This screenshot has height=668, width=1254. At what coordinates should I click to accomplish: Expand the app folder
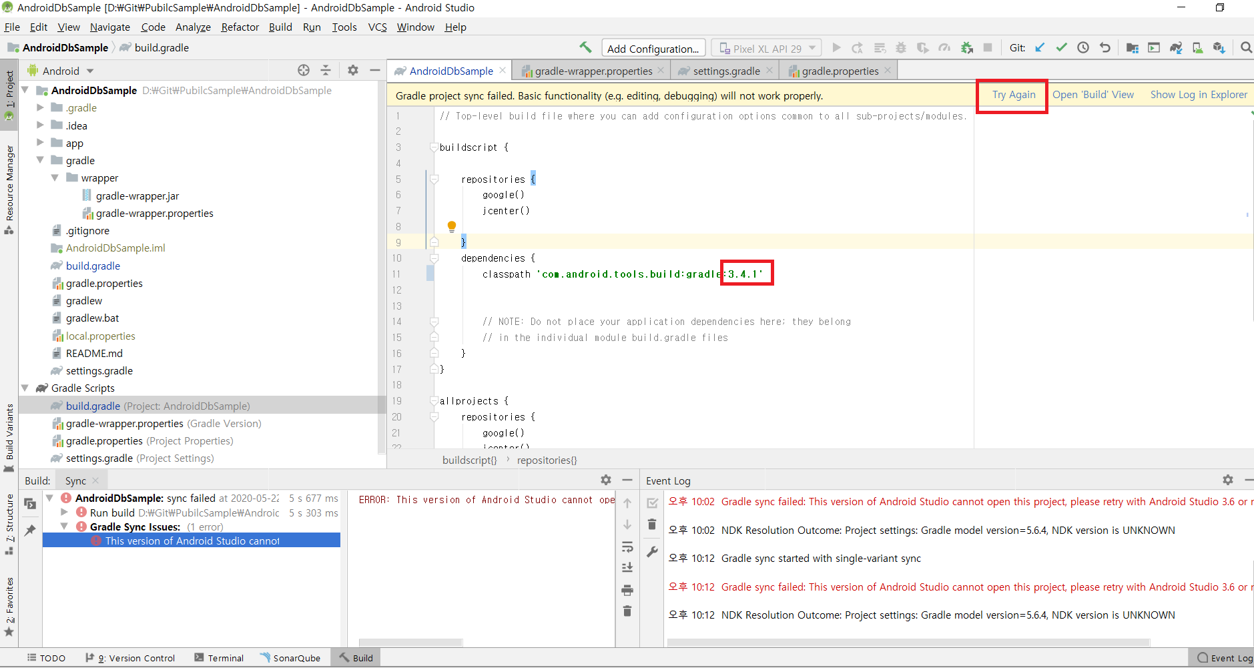point(40,143)
